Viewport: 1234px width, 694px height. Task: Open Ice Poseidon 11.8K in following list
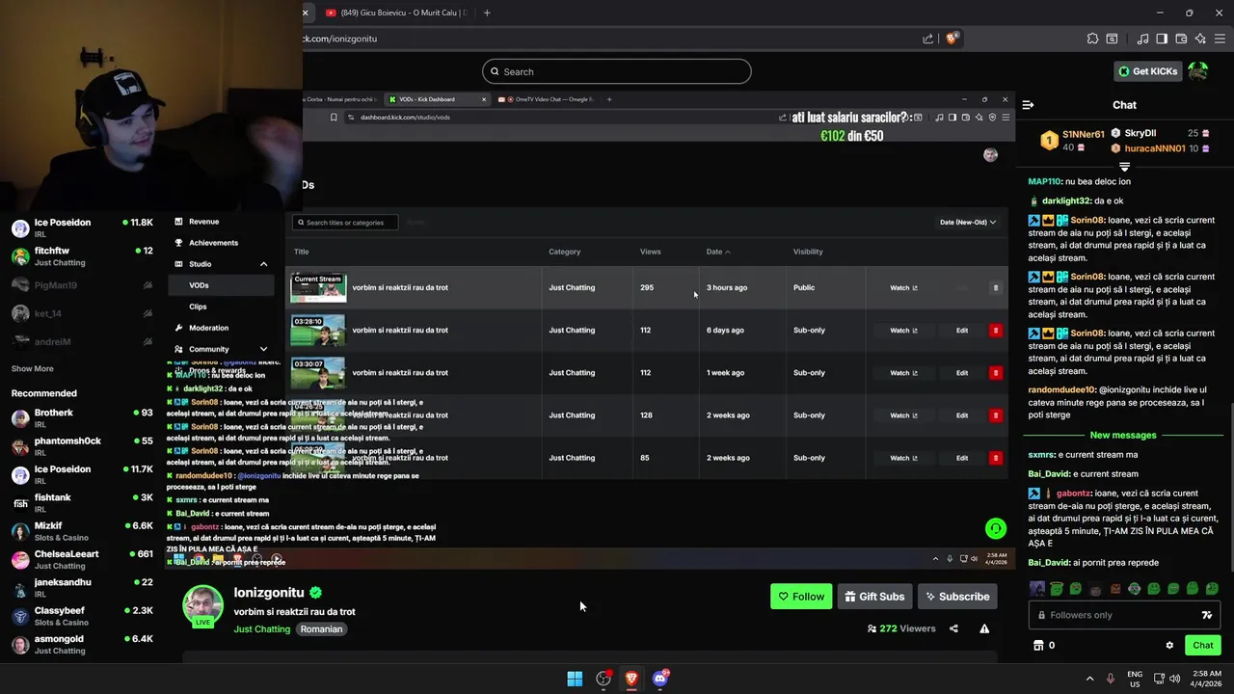pyautogui.click(x=82, y=227)
